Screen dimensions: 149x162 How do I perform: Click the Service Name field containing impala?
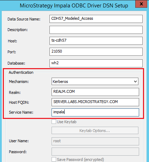pos(95,112)
